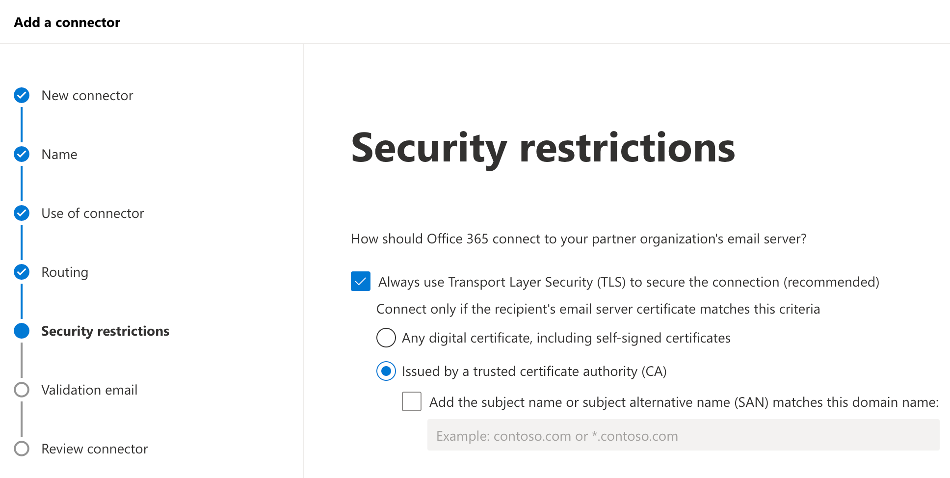Go to New connector step label
The height and width of the screenshot is (478, 950).
[x=87, y=95]
